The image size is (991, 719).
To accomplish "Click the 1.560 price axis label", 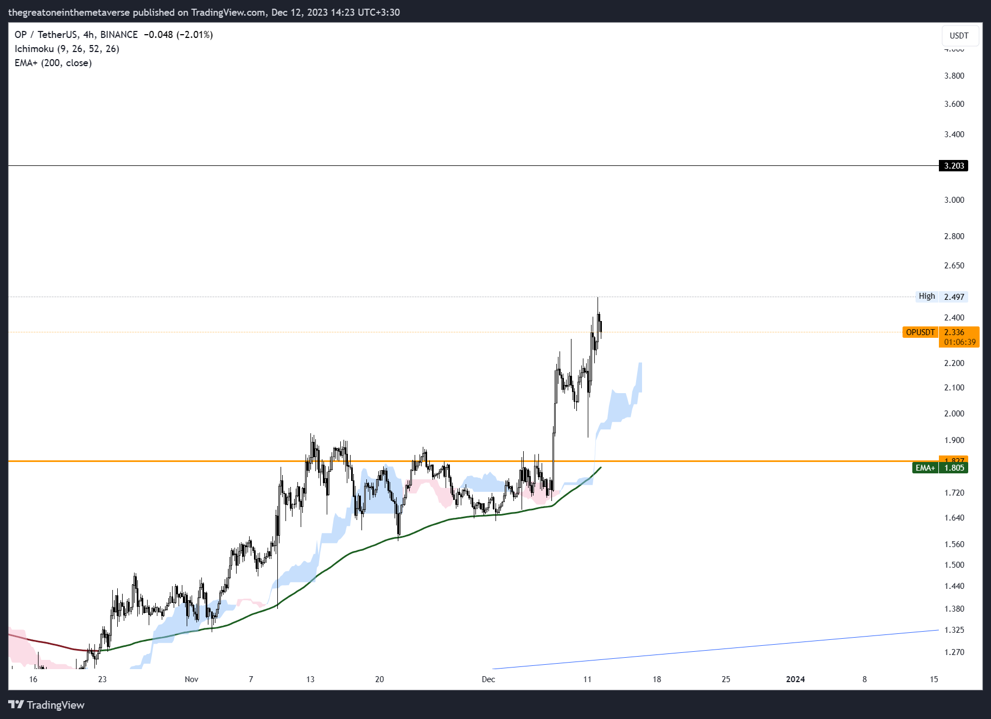I will tap(954, 544).
